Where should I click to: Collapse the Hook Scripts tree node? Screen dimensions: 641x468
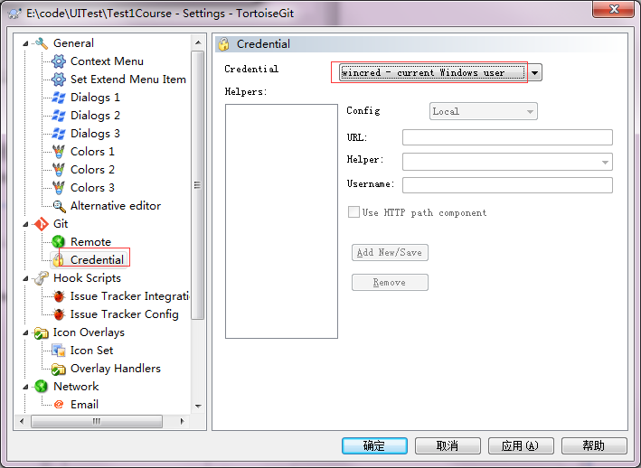point(25,278)
